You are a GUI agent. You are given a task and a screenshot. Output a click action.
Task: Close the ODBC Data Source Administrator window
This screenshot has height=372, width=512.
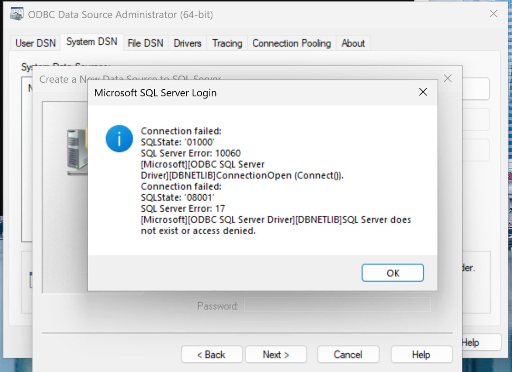click(493, 14)
